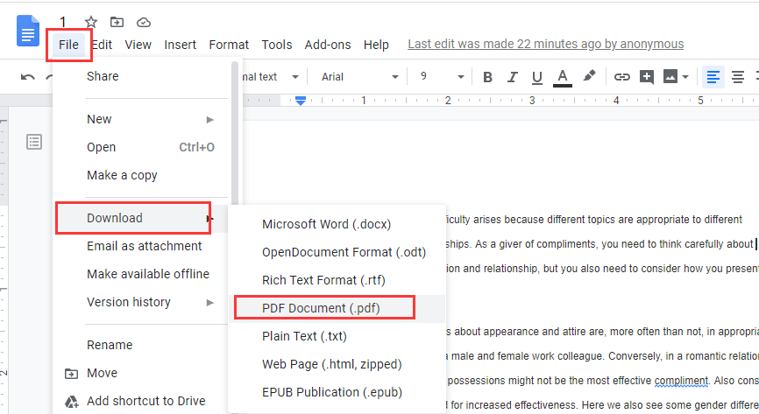The height and width of the screenshot is (414, 759).
Task: Toggle bold formatting
Action: pyautogui.click(x=487, y=77)
